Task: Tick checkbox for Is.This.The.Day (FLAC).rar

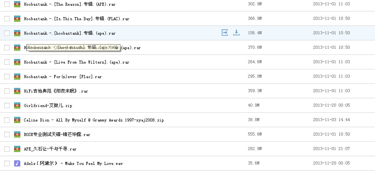Action: pos(7,19)
